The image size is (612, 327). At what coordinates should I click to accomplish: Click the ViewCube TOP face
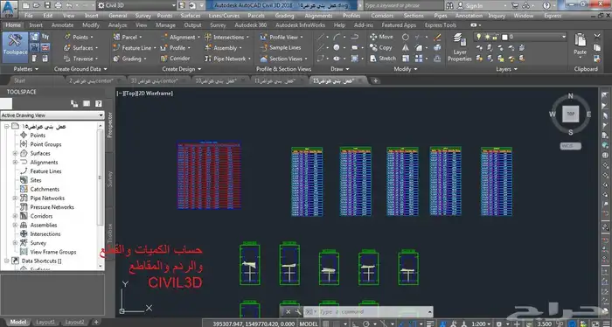point(571,114)
